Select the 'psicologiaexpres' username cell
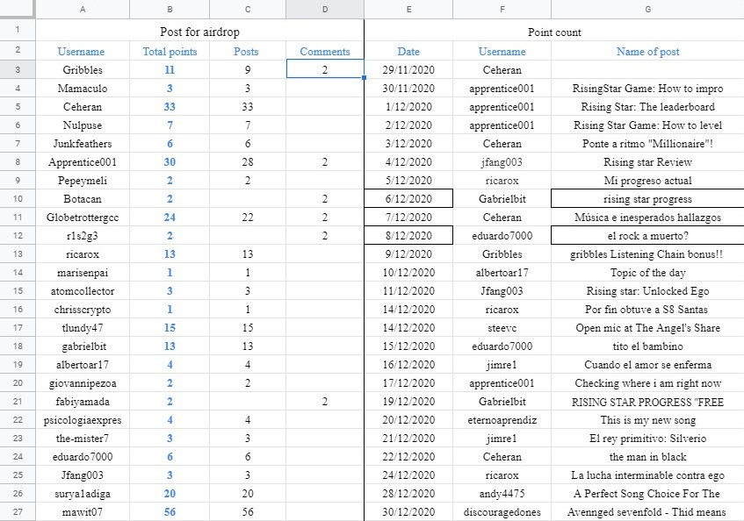This screenshot has width=744, height=521. (83, 420)
